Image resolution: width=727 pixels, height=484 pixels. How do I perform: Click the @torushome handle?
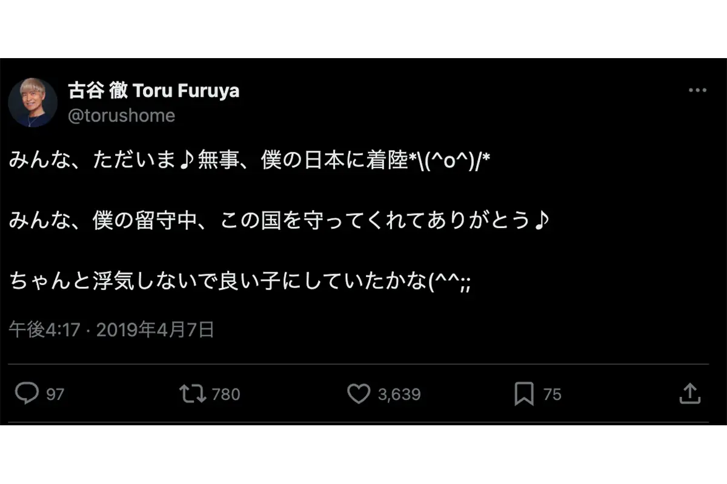[x=121, y=116]
